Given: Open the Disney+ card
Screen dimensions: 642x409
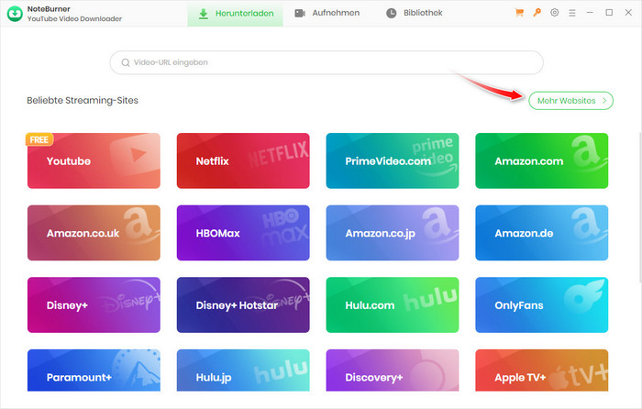Looking at the screenshot, I should pos(94,305).
